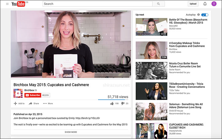Screen dimensions: 222x139
Task: Click the Upload button
Action: 193,4
